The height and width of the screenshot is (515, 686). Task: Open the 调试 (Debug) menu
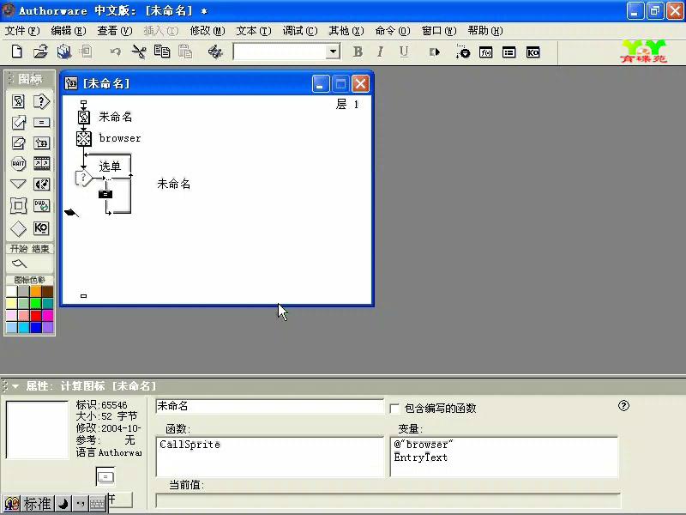[x=300, y=31]
